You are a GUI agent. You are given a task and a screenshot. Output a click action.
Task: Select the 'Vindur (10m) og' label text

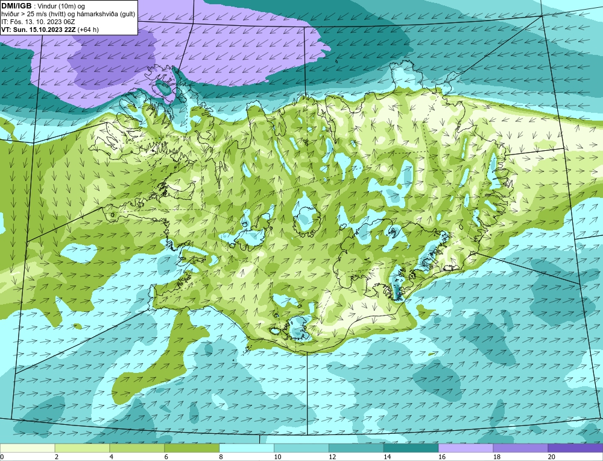point(62,6)
